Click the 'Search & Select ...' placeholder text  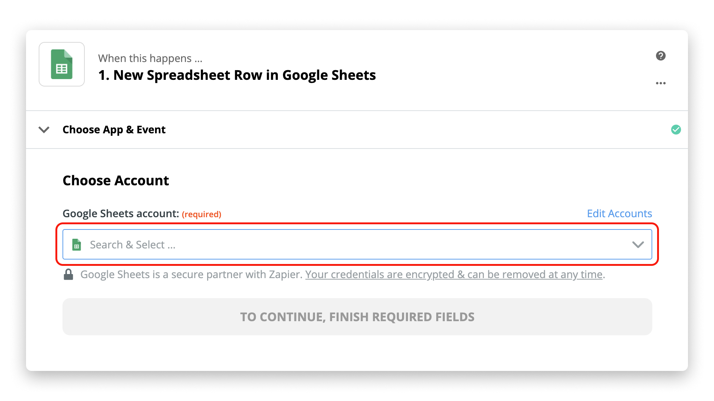click(x=133, y=245)
